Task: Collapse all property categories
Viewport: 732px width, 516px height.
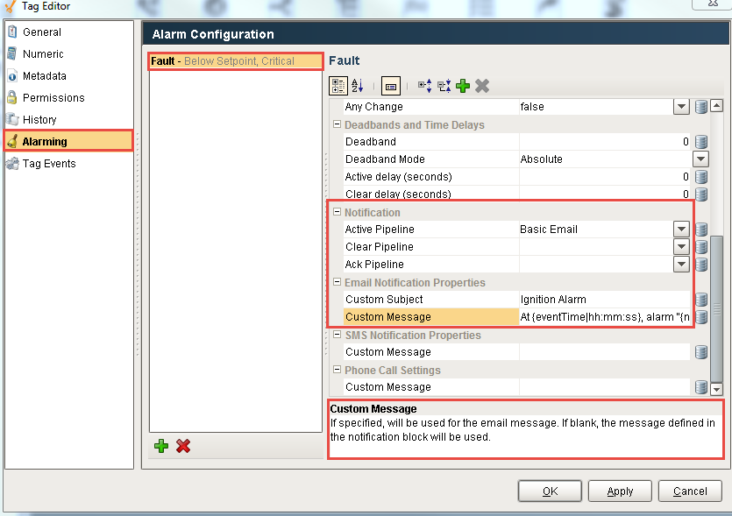Action: pyautogui.click(x=442, y=85)
